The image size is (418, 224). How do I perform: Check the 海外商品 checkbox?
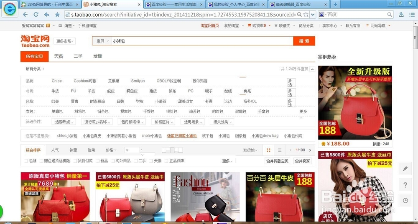[113, 161]
